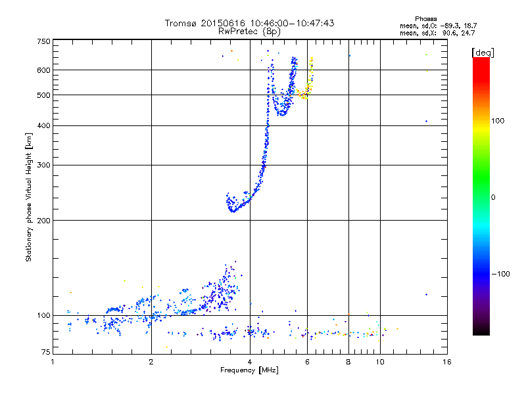Viewport: 526px width, 394px height.
Task: Click the y-axis tick '750'
Action: (x=44, y=41)
